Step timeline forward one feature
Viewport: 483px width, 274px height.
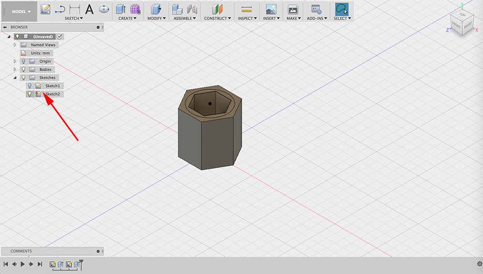(x=31, y=264)
